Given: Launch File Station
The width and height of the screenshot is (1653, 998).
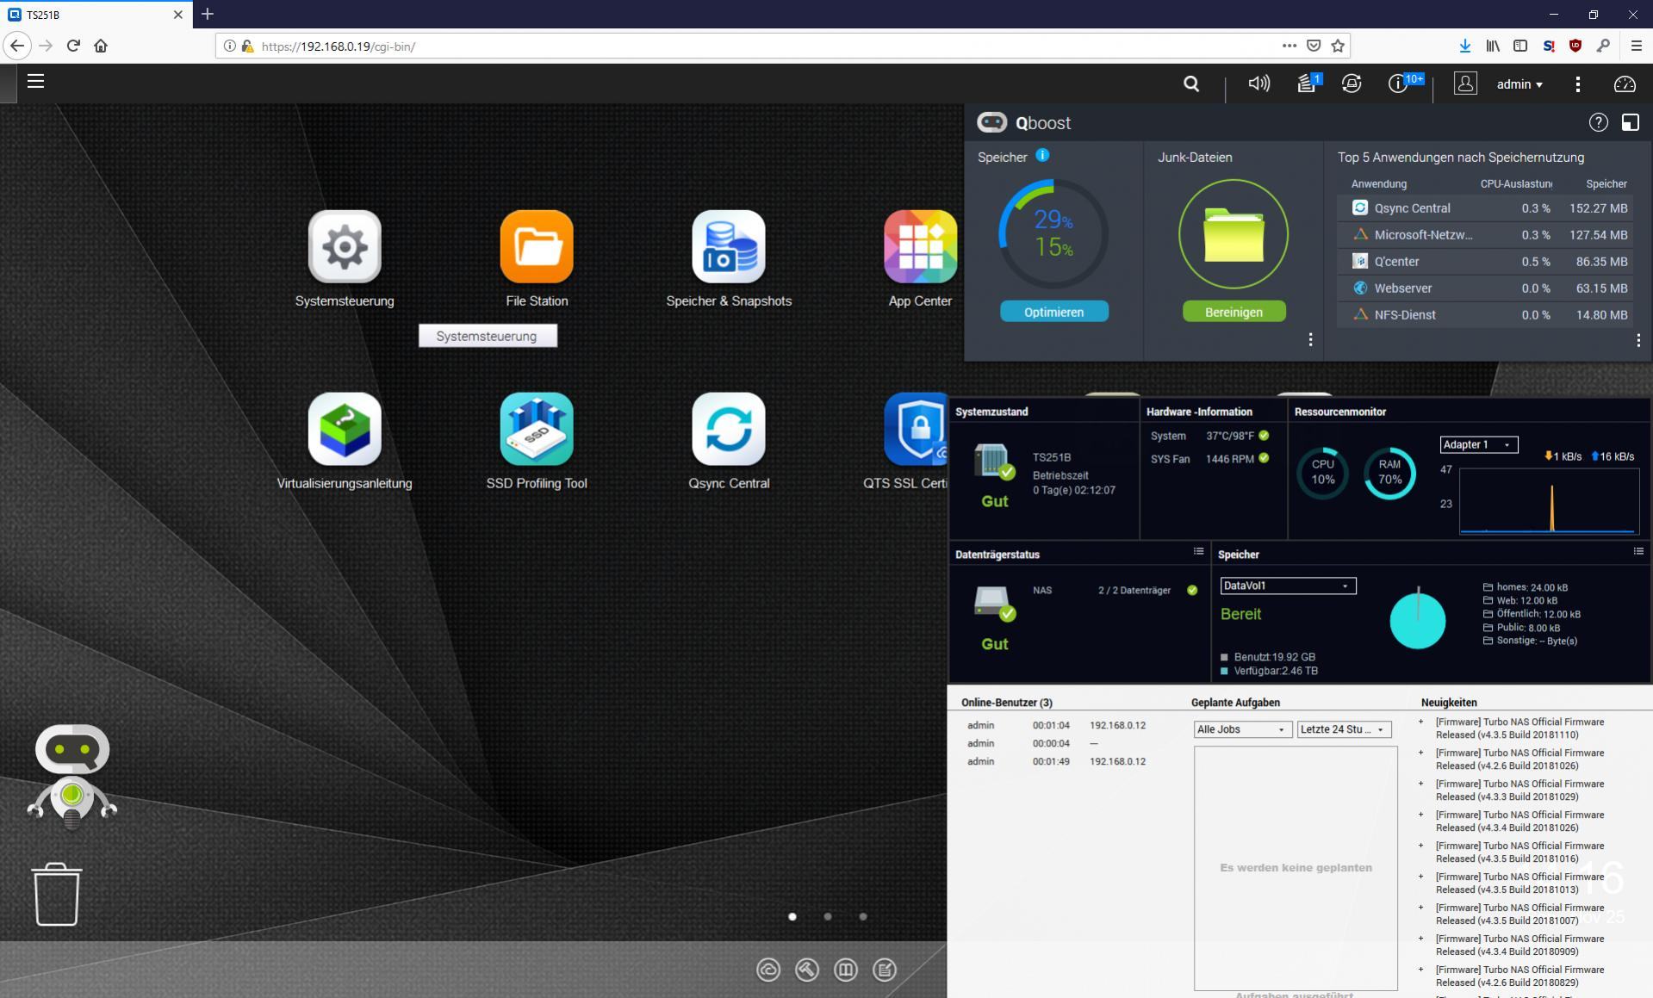Looking at the screenshot, I should (x=537, y=247).
